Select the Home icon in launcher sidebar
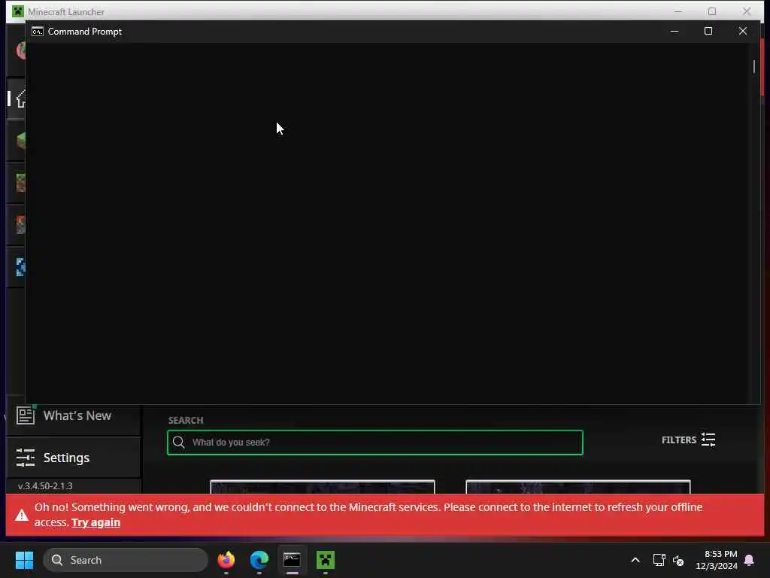The height and width of the screenshot is (578, 770). 20,99
